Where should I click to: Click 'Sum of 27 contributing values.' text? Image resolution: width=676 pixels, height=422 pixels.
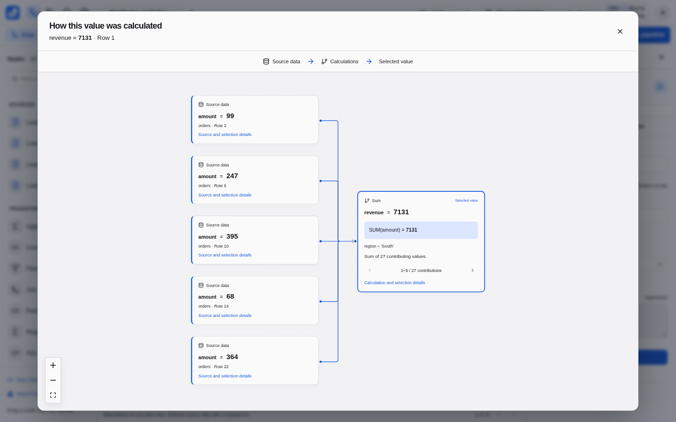point(395,256)
